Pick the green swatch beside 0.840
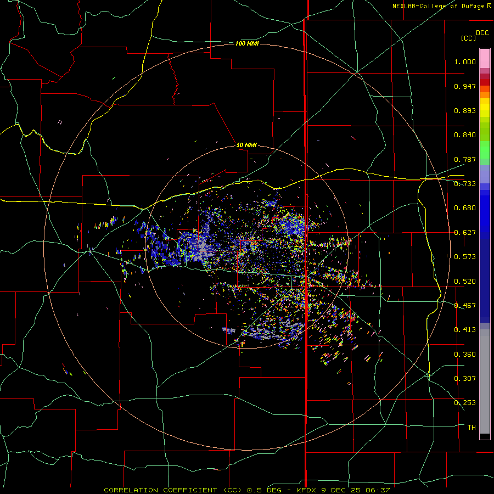Viewport: 494px width, 494px height. click(x=485, y=132)
